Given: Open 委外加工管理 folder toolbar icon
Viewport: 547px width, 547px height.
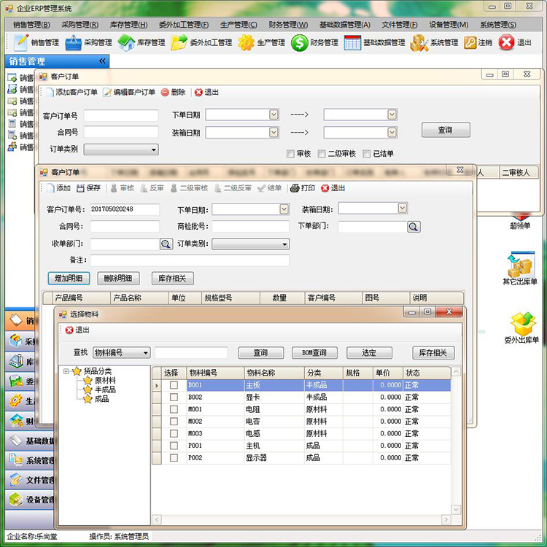Looking at the screenshot, I should [179, 42].
